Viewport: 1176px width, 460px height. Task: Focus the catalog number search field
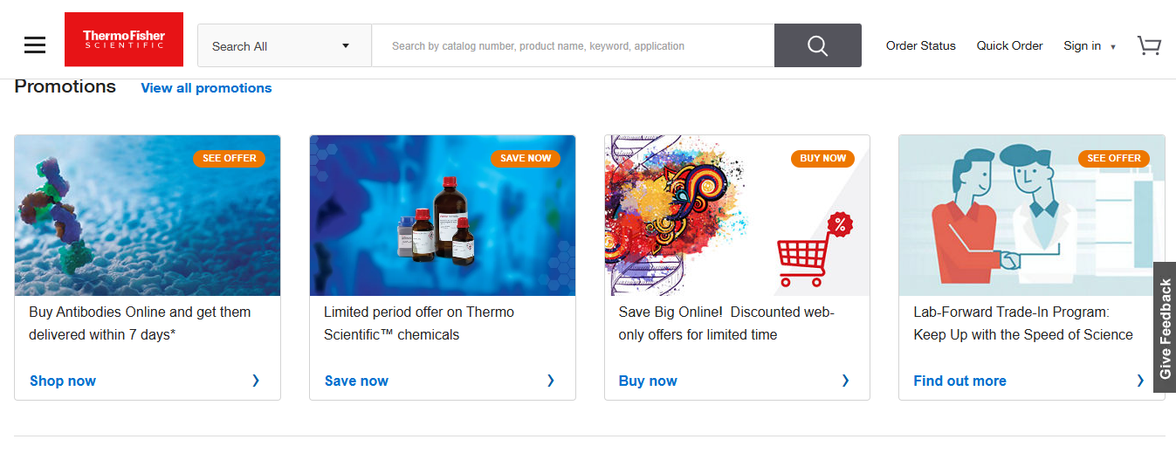pos(573,46)
